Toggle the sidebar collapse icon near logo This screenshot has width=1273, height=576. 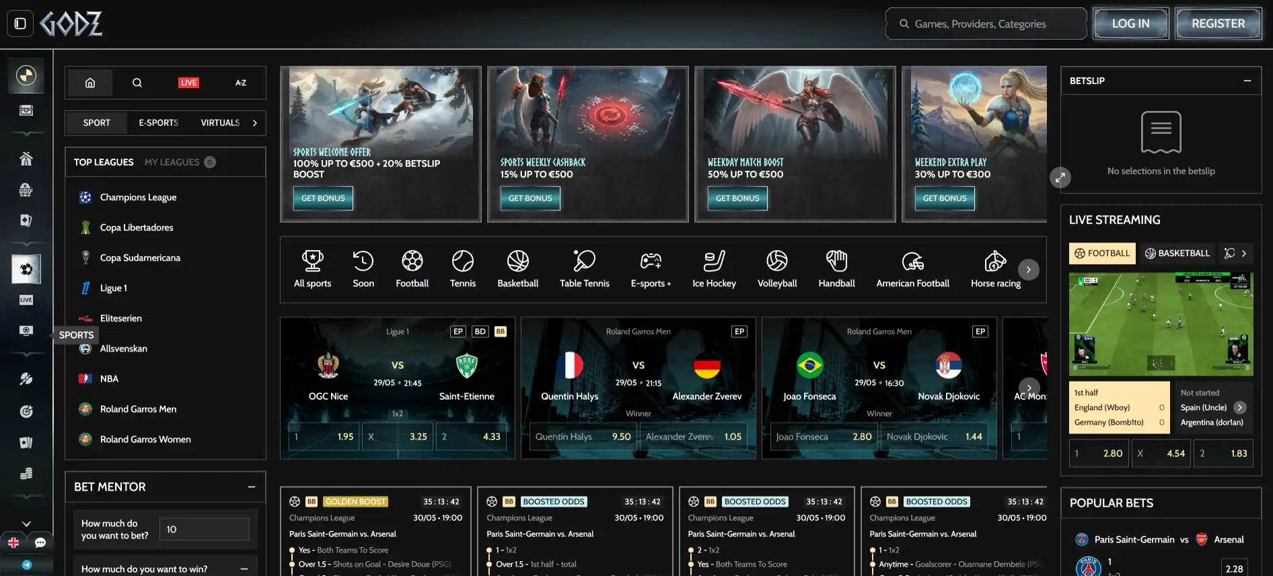pyautogui.click(x=20, y=24)
